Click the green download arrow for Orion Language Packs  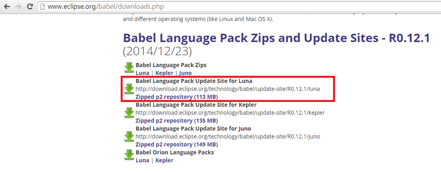tap(129, 155)
